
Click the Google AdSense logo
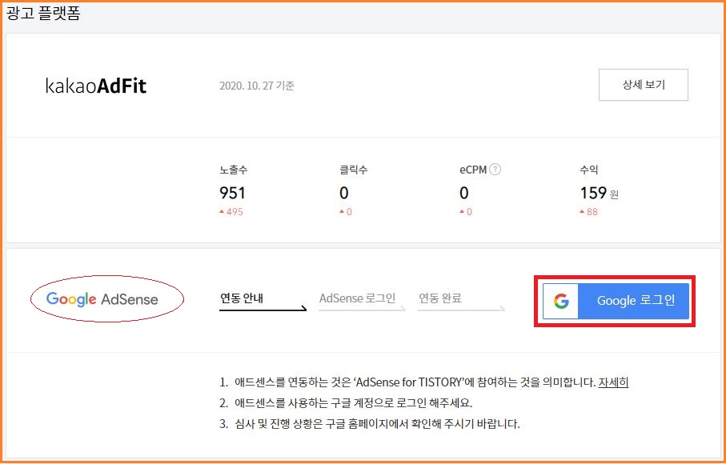pyautogui.click(x=102, y=299)
